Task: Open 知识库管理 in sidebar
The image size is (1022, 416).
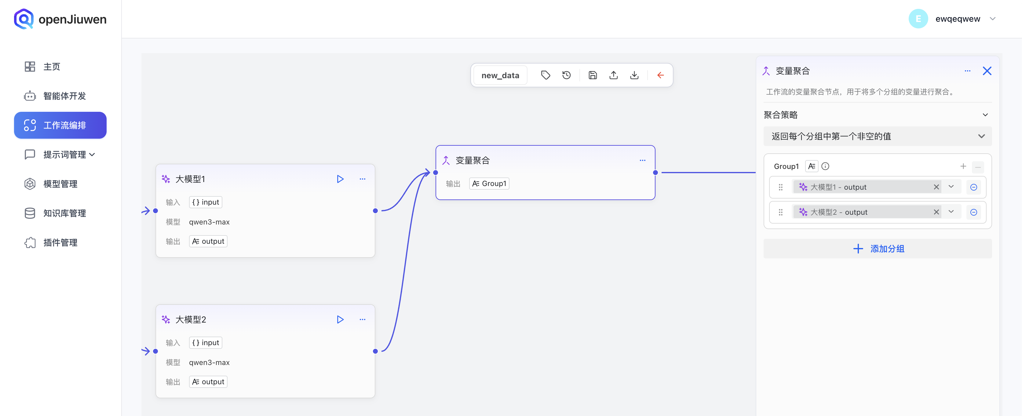Action: [x=64, y=213]
